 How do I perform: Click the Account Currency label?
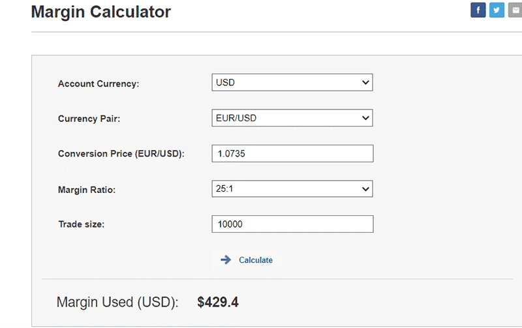coord(99,83)
